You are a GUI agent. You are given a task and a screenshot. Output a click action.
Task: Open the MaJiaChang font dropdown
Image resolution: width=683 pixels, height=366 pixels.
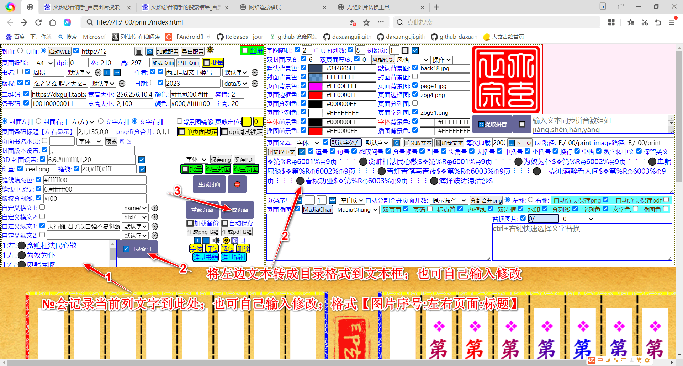pos(357,210)
